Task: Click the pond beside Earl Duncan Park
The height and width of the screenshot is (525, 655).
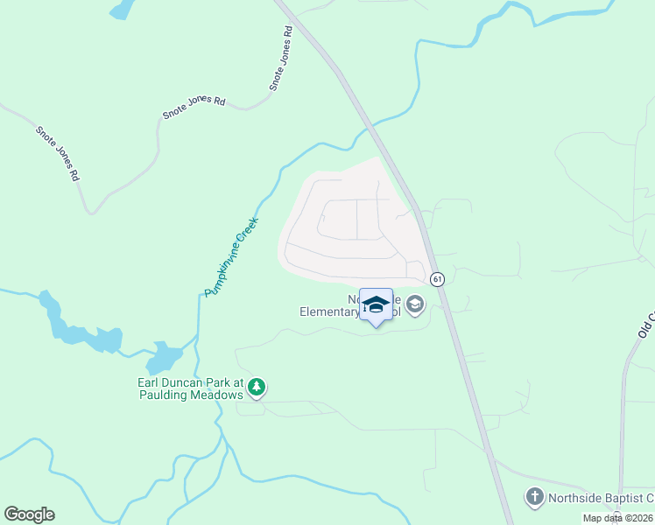Action: click(x=164, y=358)
